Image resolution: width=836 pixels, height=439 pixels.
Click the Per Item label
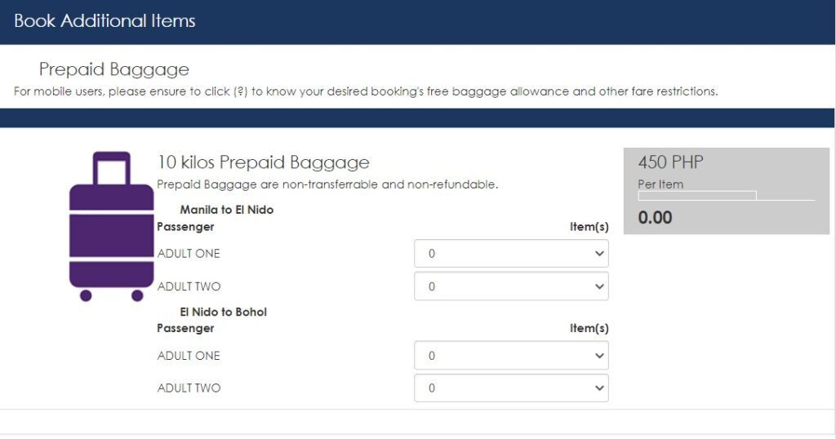[660, 184]
